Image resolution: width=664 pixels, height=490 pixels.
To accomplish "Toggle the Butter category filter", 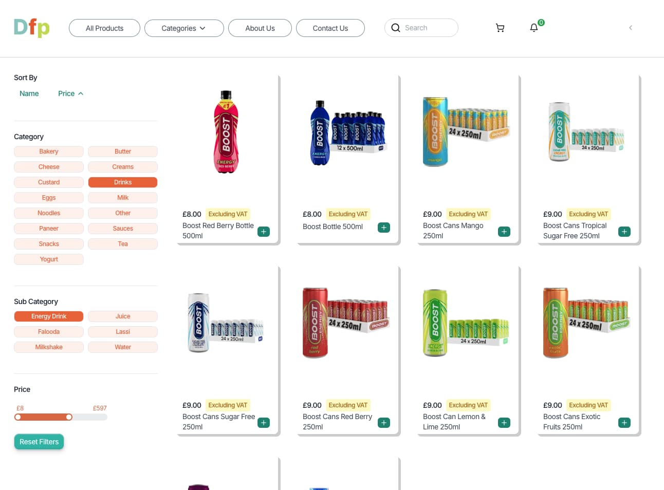I will pyautogui.click(x=123, y=152).
